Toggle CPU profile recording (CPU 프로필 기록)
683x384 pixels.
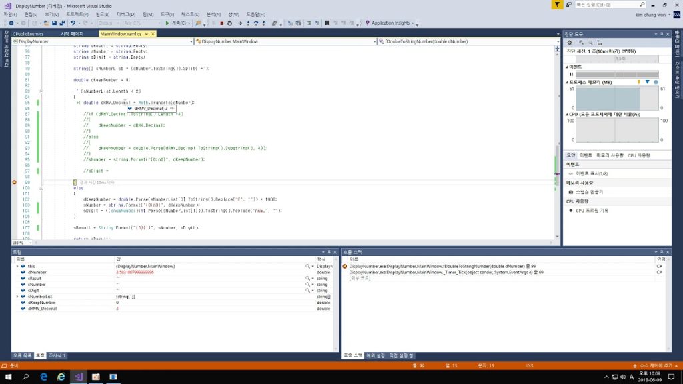(570, 210)
